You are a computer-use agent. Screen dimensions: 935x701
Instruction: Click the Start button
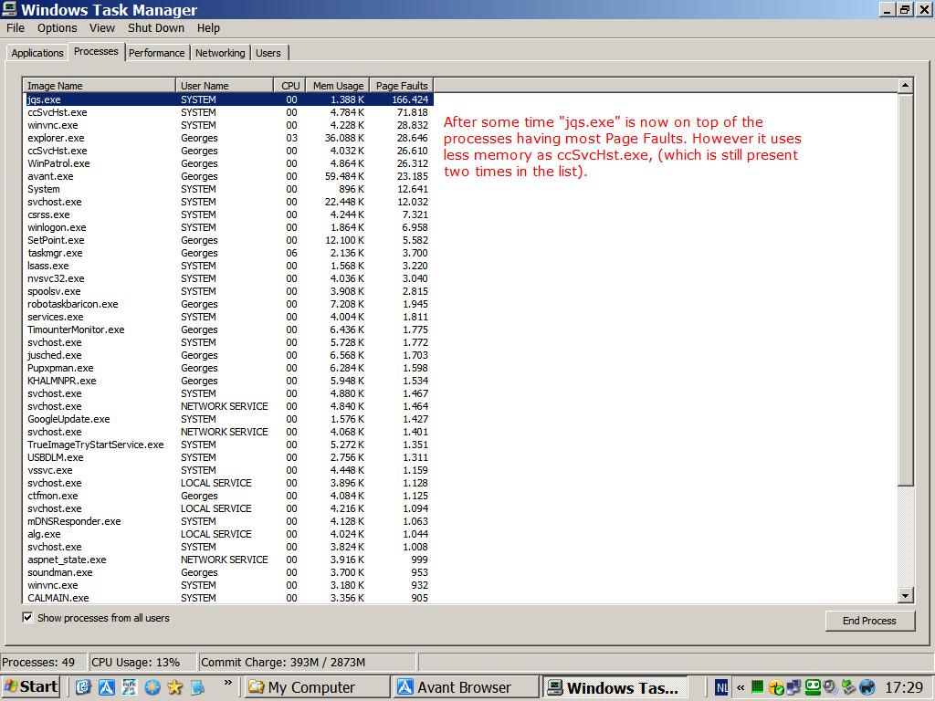(x=31, y=687)
